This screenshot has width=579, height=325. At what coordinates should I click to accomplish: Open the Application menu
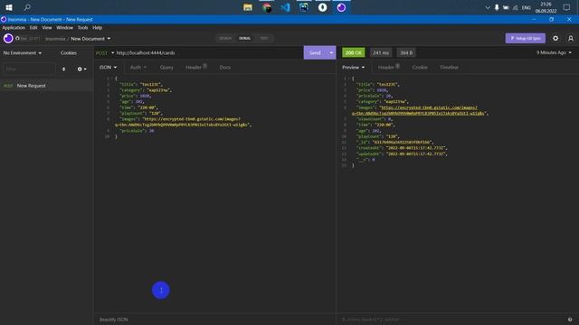(x=14, y=28)
